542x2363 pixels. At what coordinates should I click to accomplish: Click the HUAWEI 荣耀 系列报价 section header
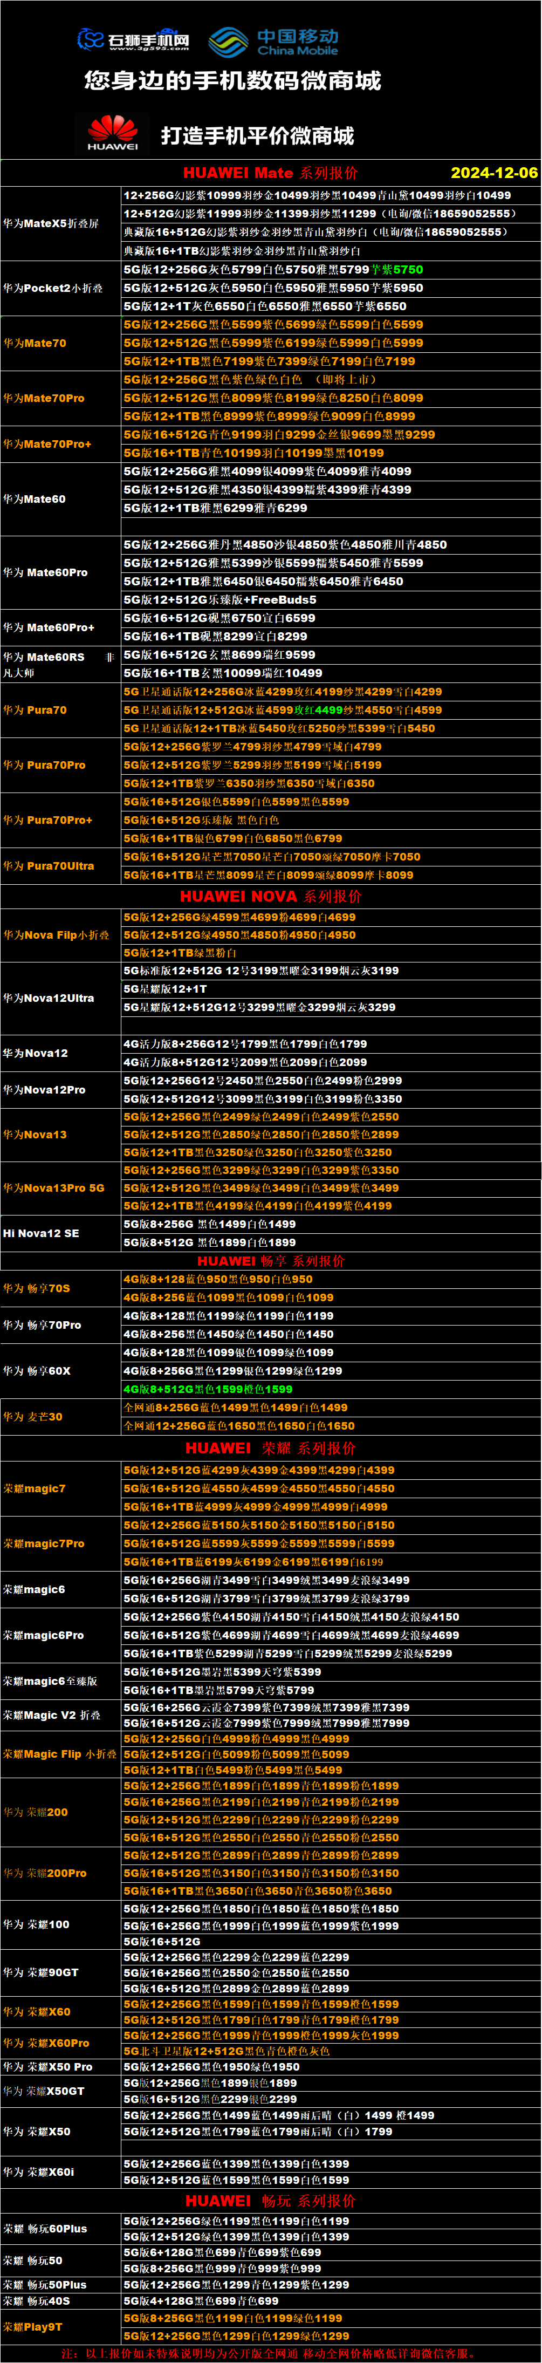point(271,1449)
